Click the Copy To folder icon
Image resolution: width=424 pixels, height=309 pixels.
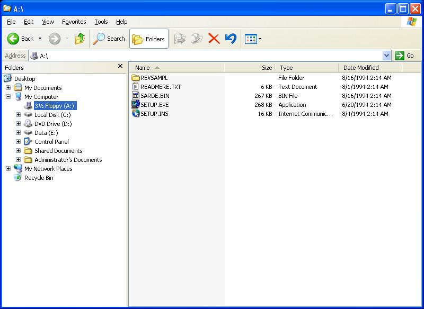(x=198, y=39)
